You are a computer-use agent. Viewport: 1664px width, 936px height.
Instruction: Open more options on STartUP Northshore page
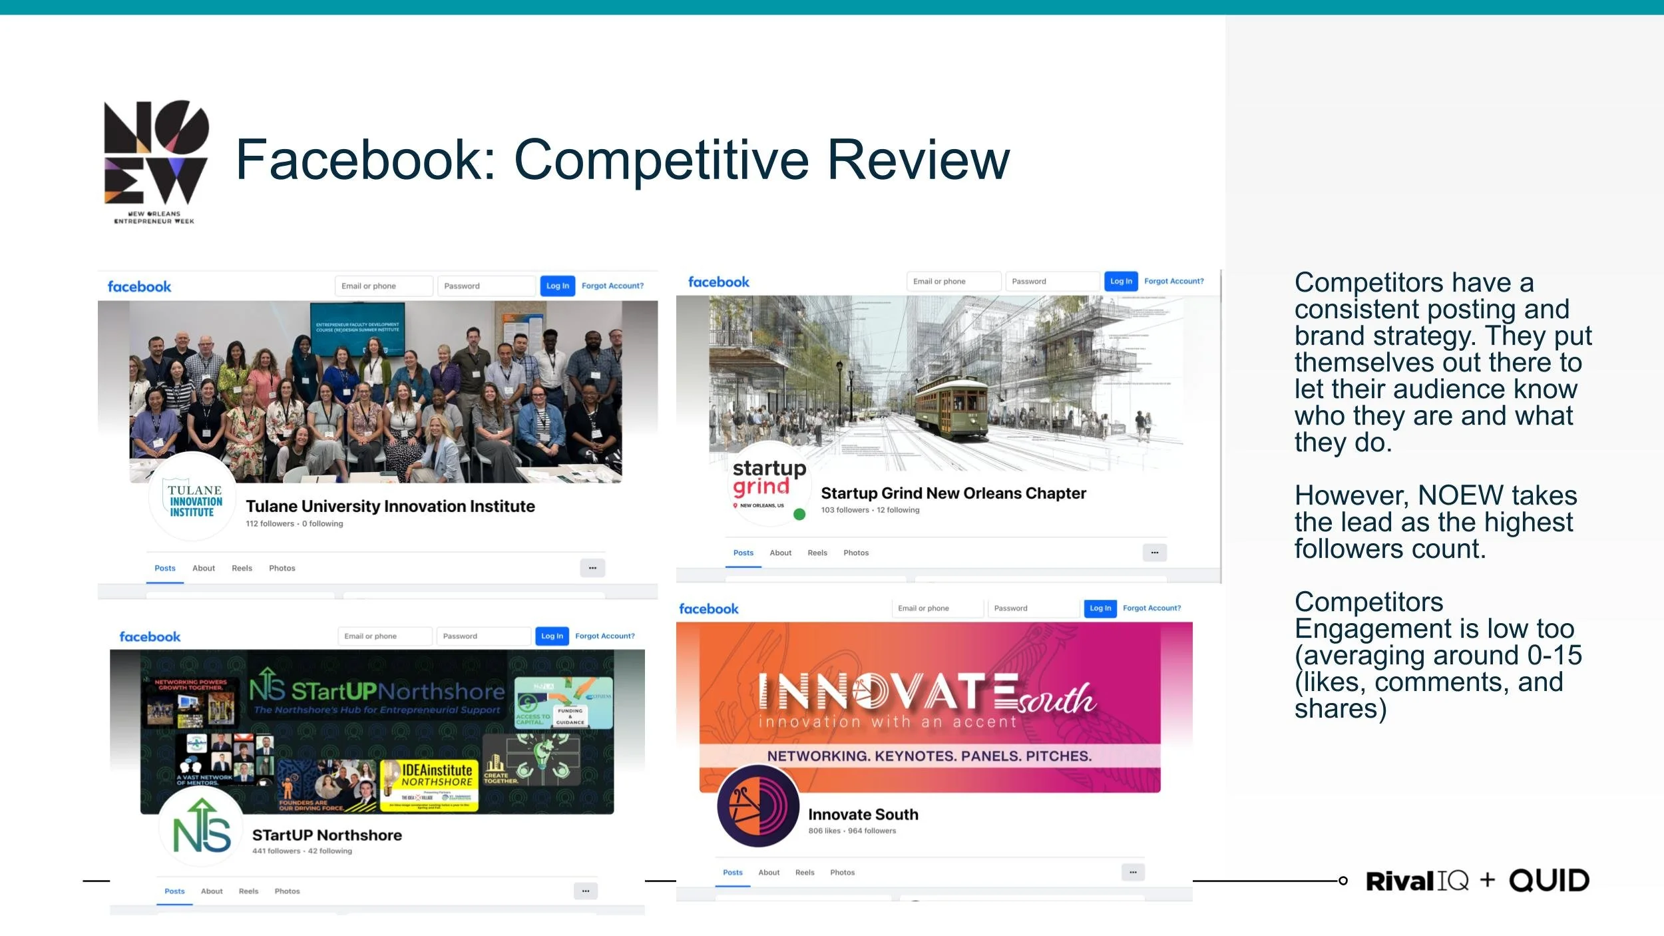coord(584,890)
